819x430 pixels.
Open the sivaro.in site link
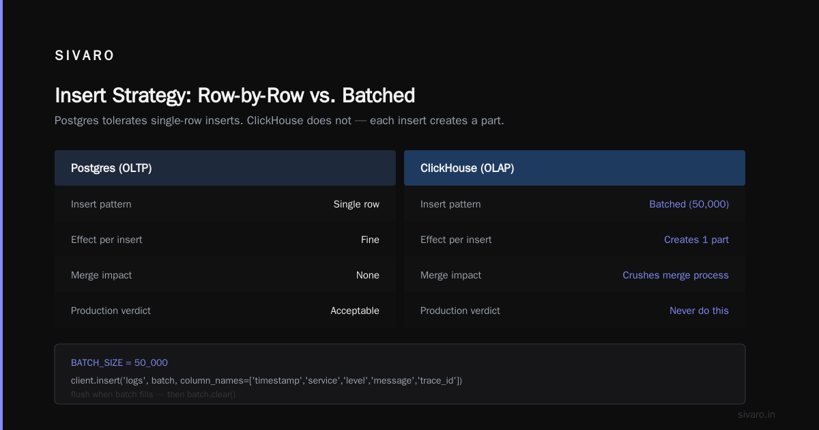point(756,414)
